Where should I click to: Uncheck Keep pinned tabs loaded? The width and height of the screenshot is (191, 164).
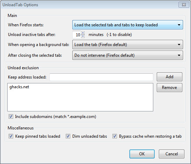click(11, 136)
